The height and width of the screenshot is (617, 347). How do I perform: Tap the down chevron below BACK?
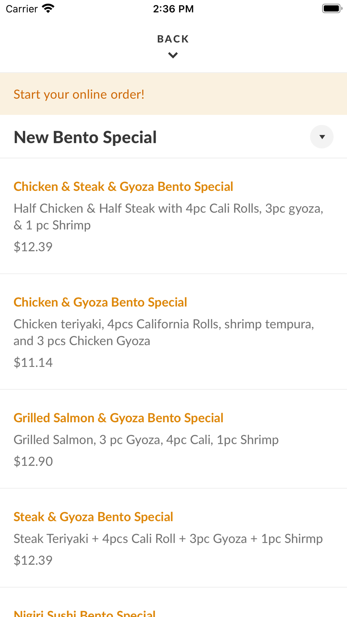click(x=173, y=55)
